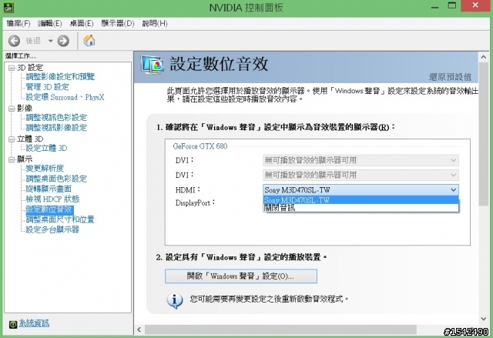Open the 編輯(E) menu
493x338 pixels.
(49, 23)
